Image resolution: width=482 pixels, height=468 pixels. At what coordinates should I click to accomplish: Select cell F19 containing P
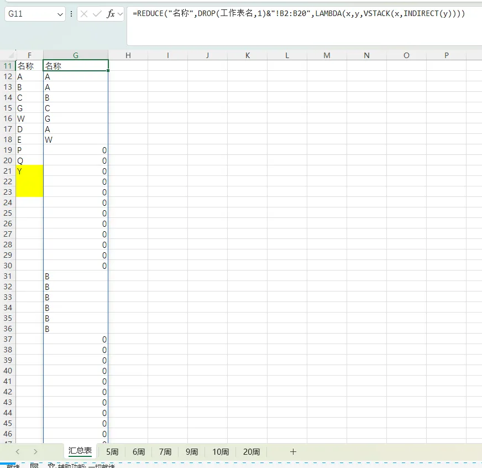pyautogui.click(x=29, y=150)
